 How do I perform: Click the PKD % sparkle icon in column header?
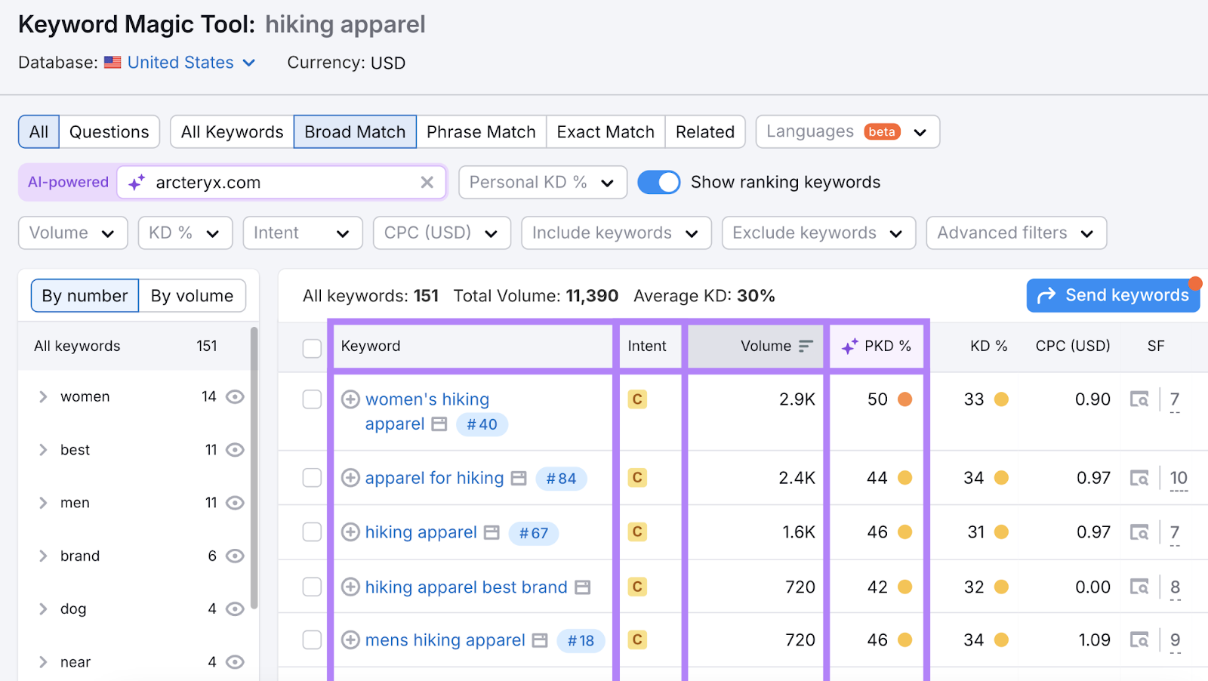click(850, 346)
